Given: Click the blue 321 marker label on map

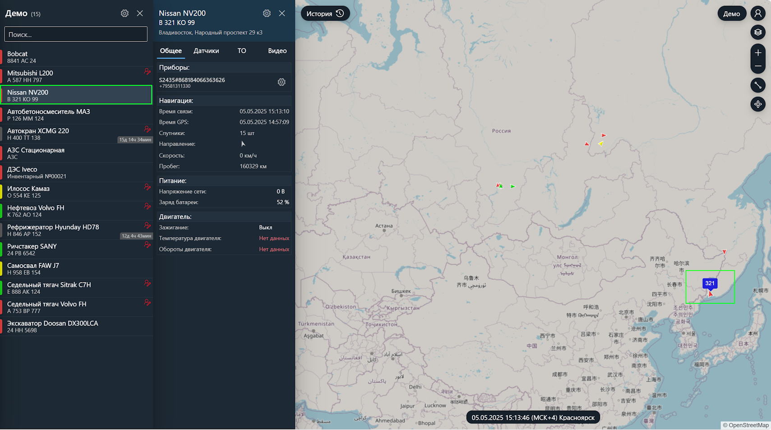Looking at the screenshot, I should coord(710,283).
